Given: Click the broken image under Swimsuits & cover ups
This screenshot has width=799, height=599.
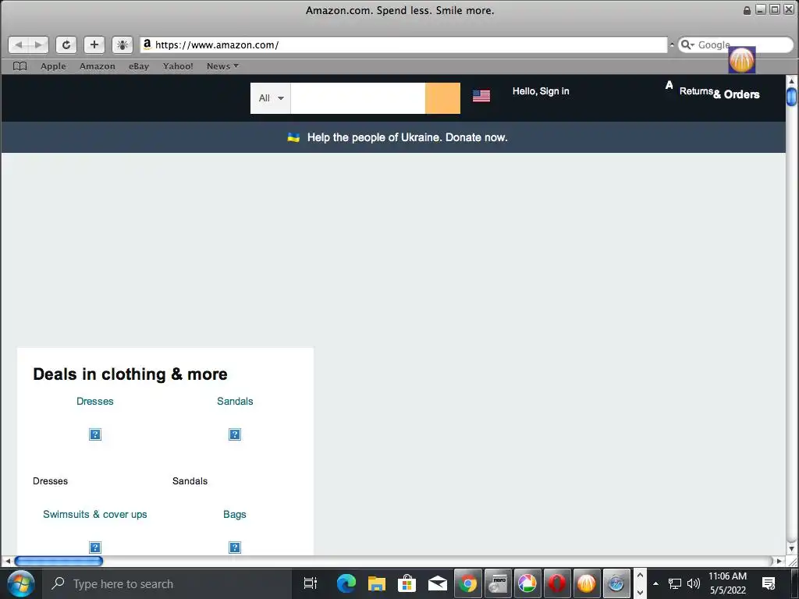Looking at the screenshot, I should coord(95,548).
